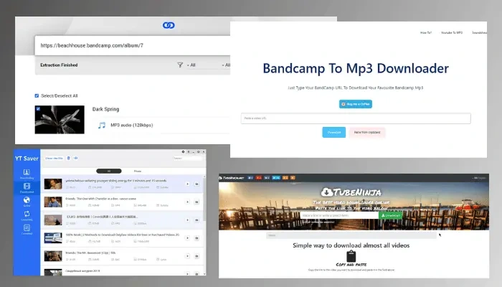Click the Twitter share button on TubeNinja
Viewport: 502px width, 287px height.
click(x=276, y=178)
